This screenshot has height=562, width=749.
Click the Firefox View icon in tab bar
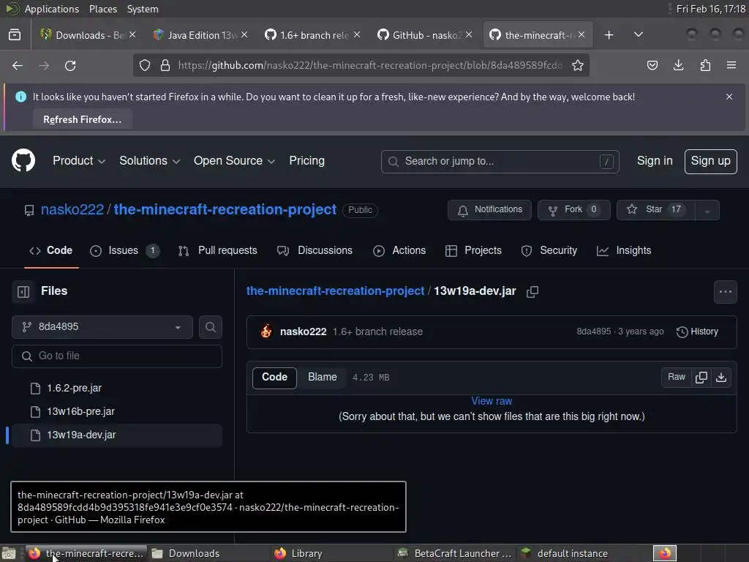click(15, 35)
